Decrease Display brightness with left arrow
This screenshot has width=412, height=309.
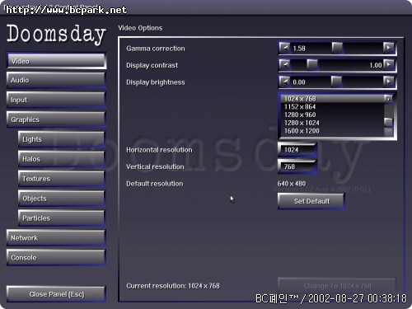[x=285, y=82]
